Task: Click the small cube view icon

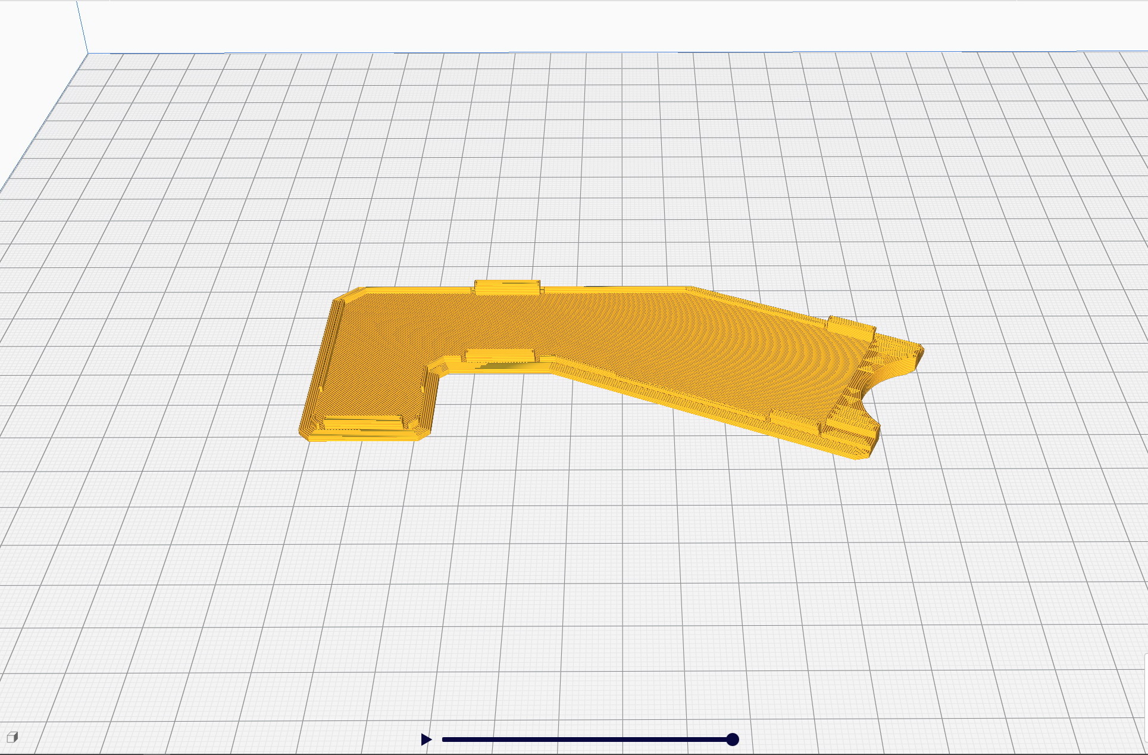Action: 12,738
